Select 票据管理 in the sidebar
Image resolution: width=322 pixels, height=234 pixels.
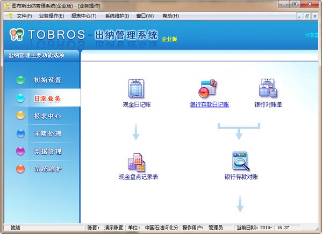point(47,152)
